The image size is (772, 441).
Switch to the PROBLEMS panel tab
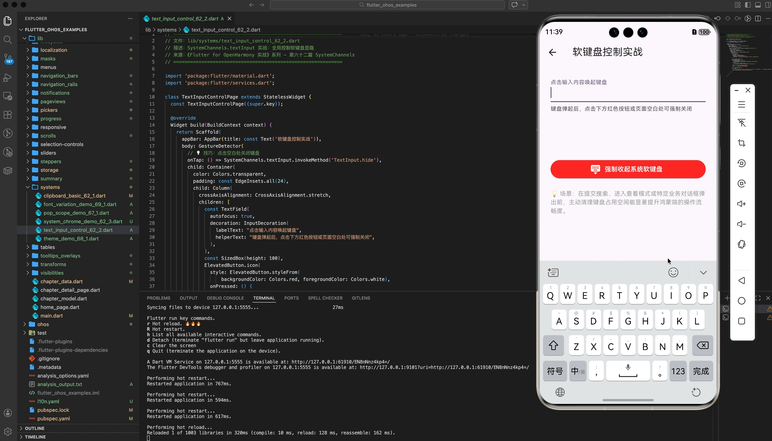pyautogui.click(x=158, y=298)
